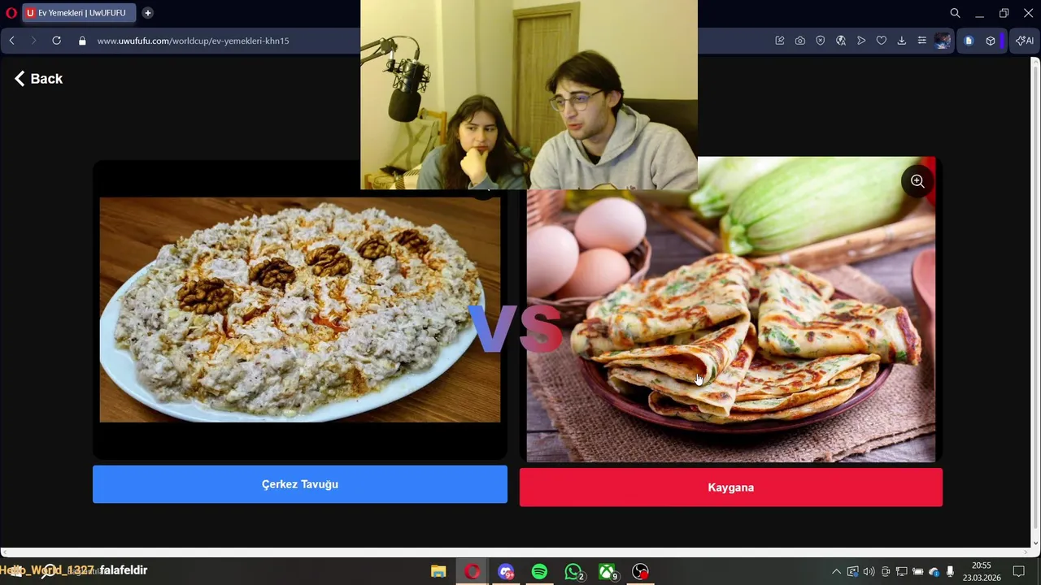Open the extensions cube icon
1041x585 pixels.
(x=991, y=41)
